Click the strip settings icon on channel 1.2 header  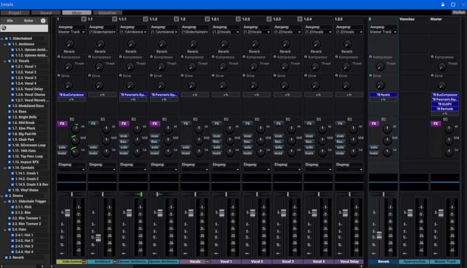tap(207, 19)
